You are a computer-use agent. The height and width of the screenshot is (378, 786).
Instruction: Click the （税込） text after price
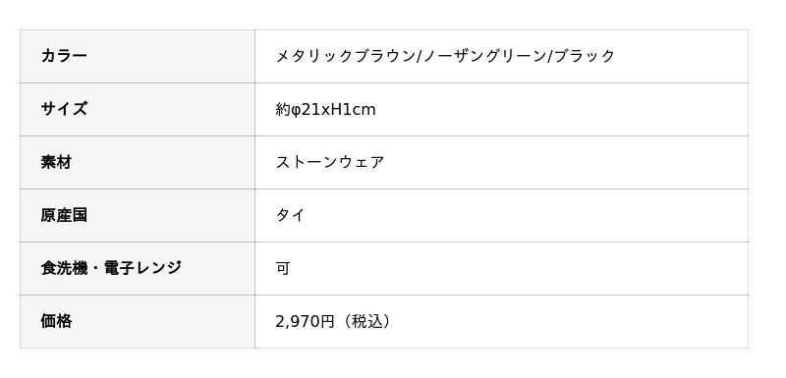[365, 321]
